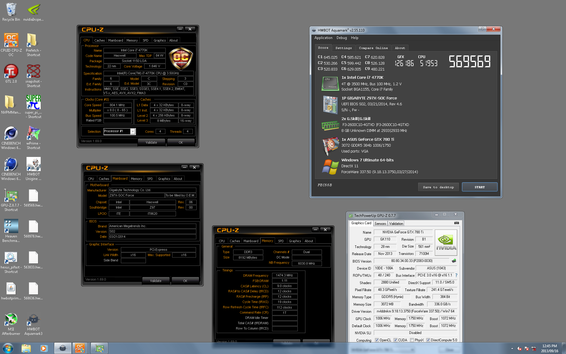Toggle the OpenCL checkbox in GPU-Z
This screenshot has height=354, width=566.
click(377, 340)
